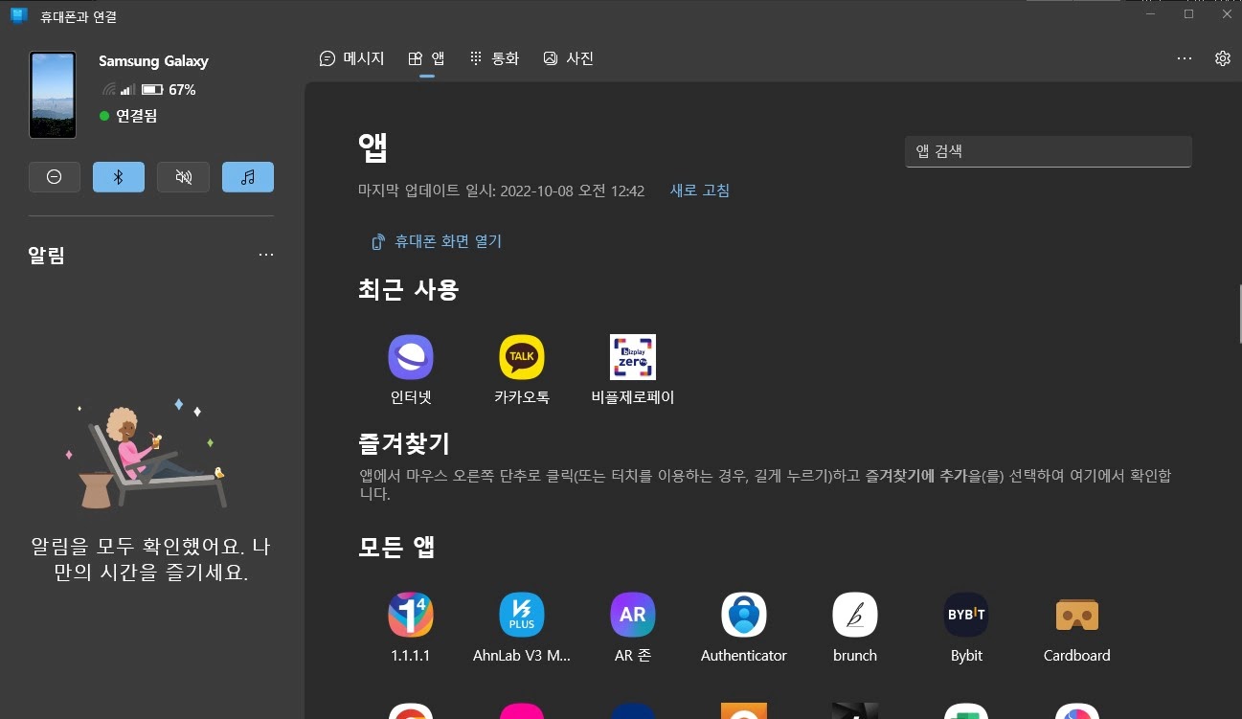The height and width of the screenshot is (719, 1242).
Task: Switch to 메시지 tab
Action: point(351,58)
